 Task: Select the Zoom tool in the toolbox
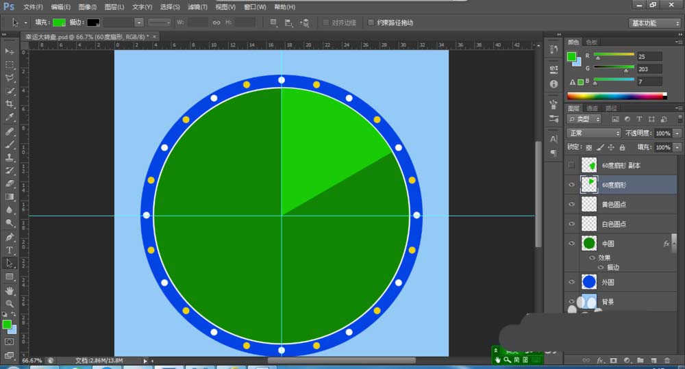pos(10,303)
